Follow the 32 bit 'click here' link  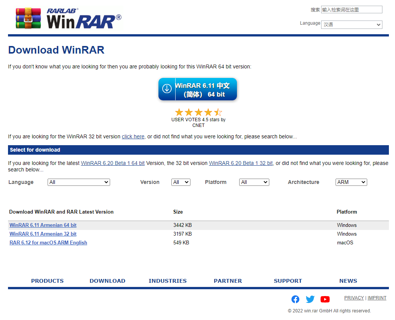133,136
